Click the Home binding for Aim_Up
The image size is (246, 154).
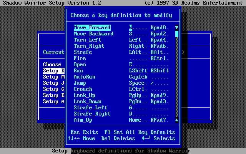(135, 120)
